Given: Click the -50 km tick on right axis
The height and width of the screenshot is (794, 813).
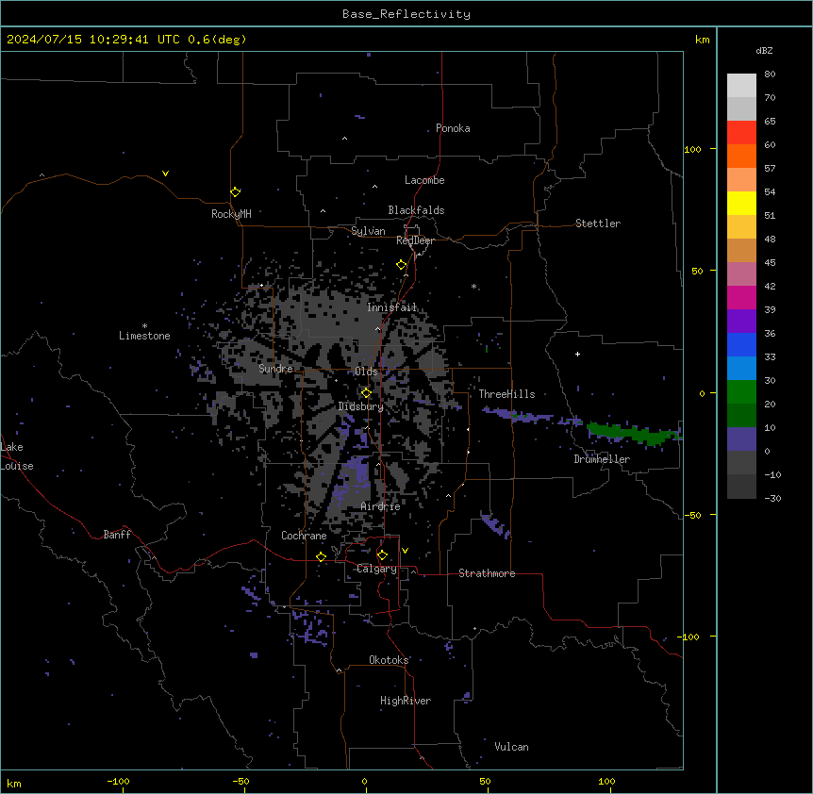Looking at the screenshot, I should tap(692, 515).
